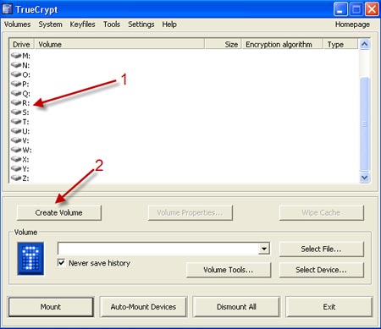Click the scrollbar down arrow in drive list
Screen dimensions: 381x329
pyautogui.click(x=364, y=178)
